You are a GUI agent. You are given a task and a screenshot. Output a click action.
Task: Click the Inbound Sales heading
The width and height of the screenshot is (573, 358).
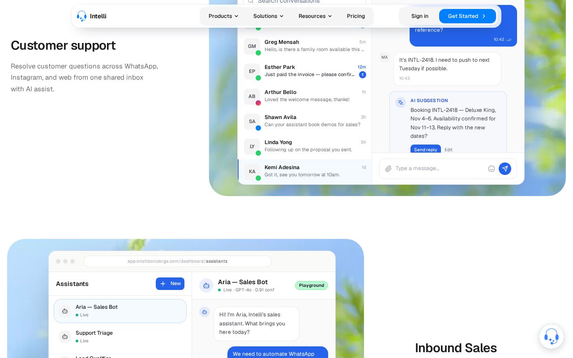click(456, 348)
